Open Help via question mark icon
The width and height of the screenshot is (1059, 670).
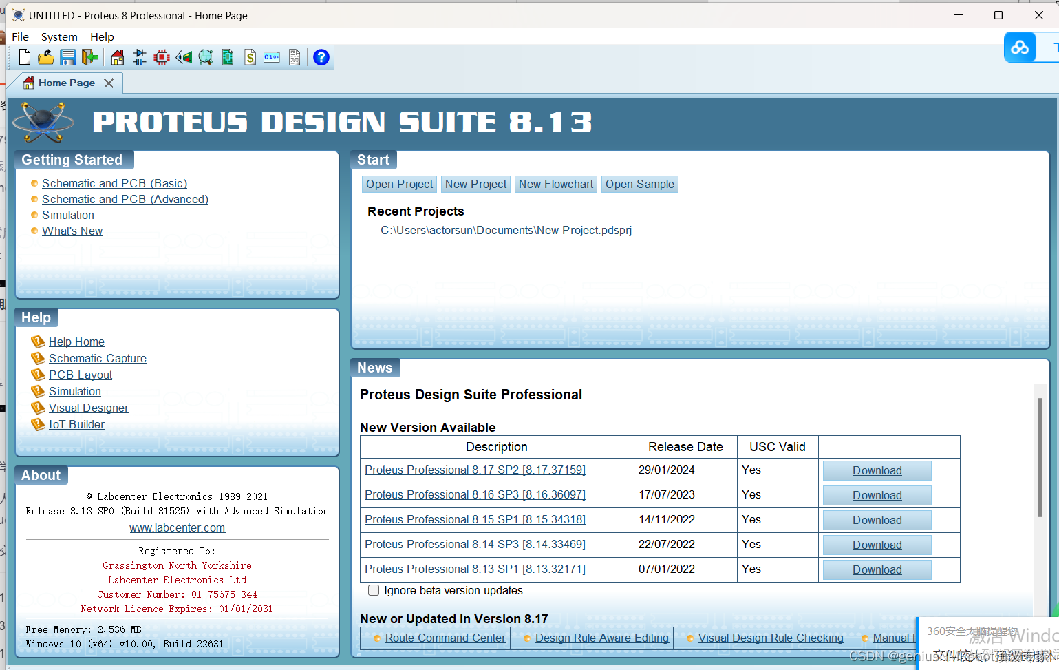321,57
